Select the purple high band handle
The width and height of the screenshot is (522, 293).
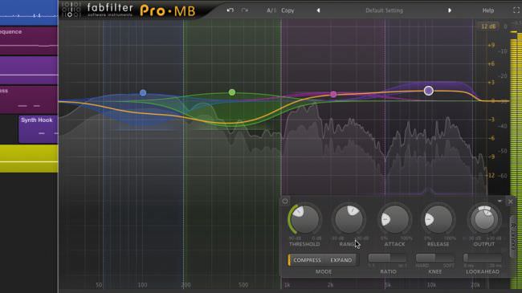[429, 91]
